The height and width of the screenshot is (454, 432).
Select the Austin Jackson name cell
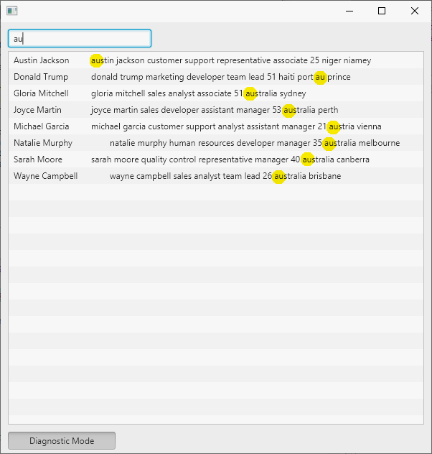click(x=42, y=60)
